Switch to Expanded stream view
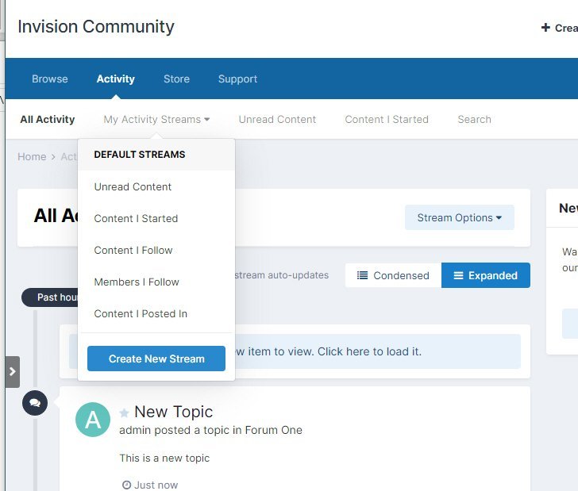The height and width of the screenshot is (491, 578). 485,275
